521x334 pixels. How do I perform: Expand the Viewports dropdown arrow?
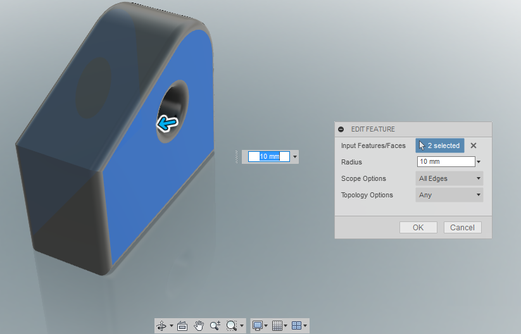pos(305,326)
